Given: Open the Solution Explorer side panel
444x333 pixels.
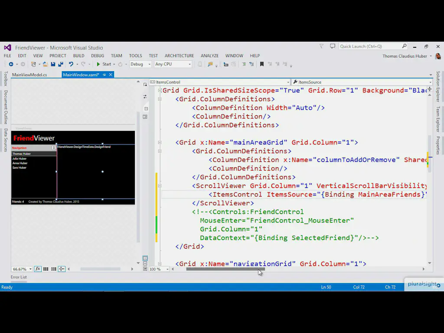Looking at the screenshot, I should 438,86.
